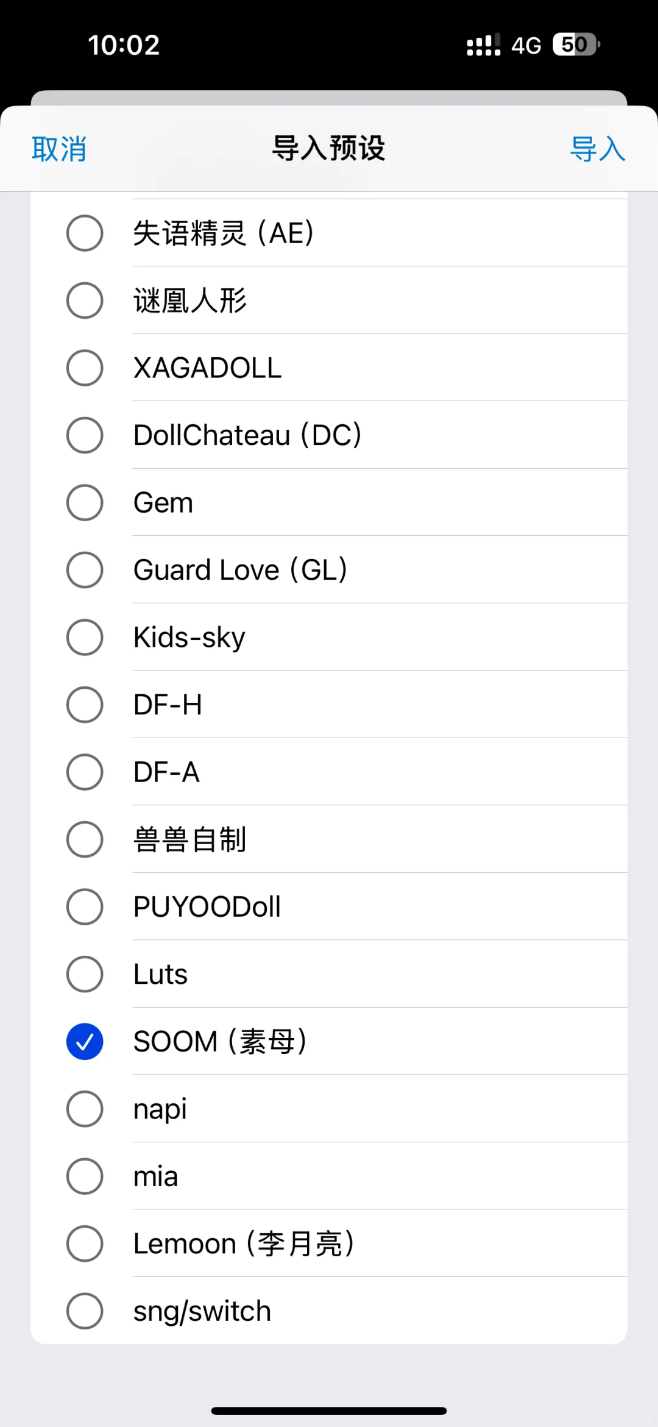Tick the DF-A selection circle
The width and height of the screenshot is (658, 1427).
[85, 772]
